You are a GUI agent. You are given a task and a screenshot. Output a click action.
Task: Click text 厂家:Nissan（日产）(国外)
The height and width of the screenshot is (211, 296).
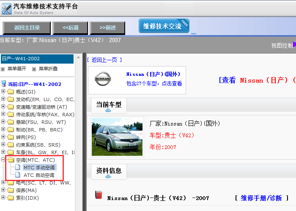pyautogui.click(x=185, y=123)
